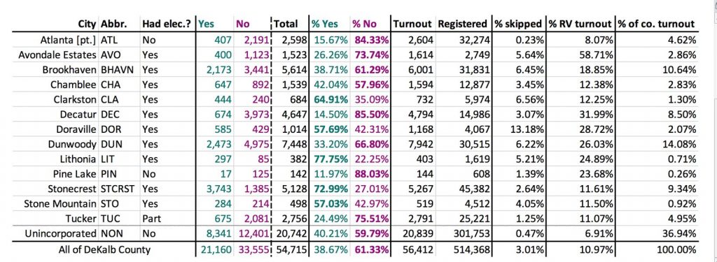Select the % RV turnout header

pyautogui.click(x=580, y=24)
